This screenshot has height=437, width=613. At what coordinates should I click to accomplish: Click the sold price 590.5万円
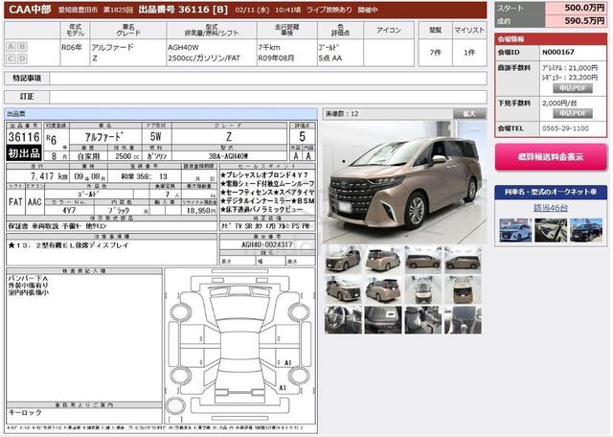[584, 21]
